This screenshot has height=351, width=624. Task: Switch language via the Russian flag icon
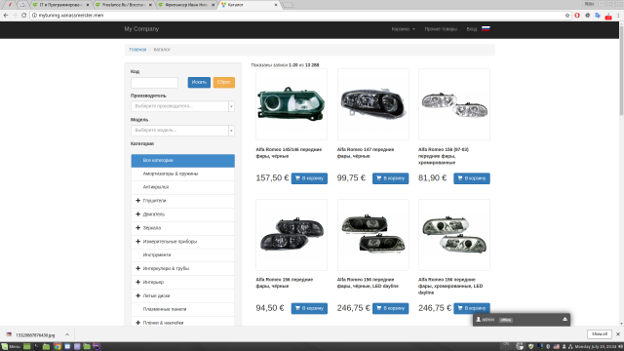[486, 28]
